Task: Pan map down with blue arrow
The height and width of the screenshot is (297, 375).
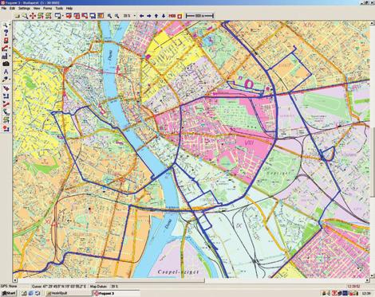Action: tap(164, 16)
